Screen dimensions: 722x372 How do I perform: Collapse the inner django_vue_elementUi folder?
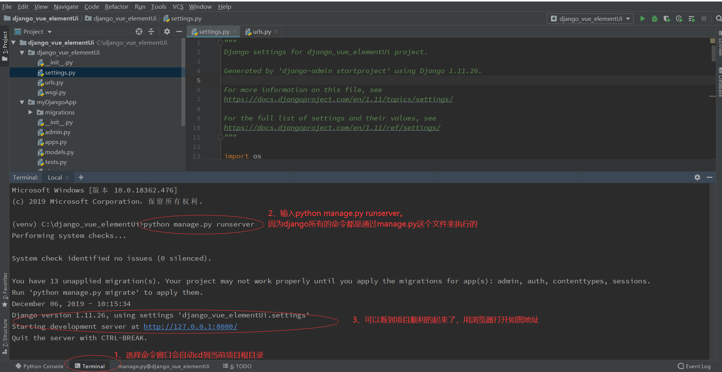pyautogui.click(x=22, y=53)
